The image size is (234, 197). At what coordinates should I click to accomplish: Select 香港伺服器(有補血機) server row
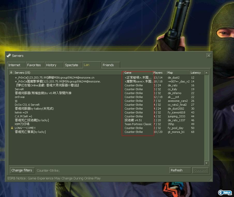click(43, 93)
